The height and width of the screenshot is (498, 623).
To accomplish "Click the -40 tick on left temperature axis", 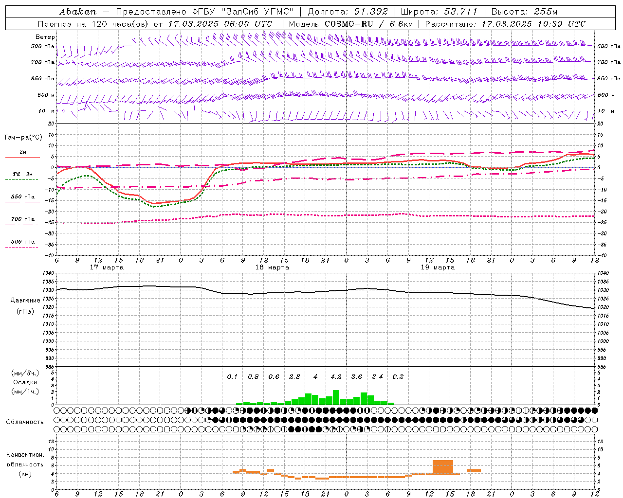I will [50, 255].
